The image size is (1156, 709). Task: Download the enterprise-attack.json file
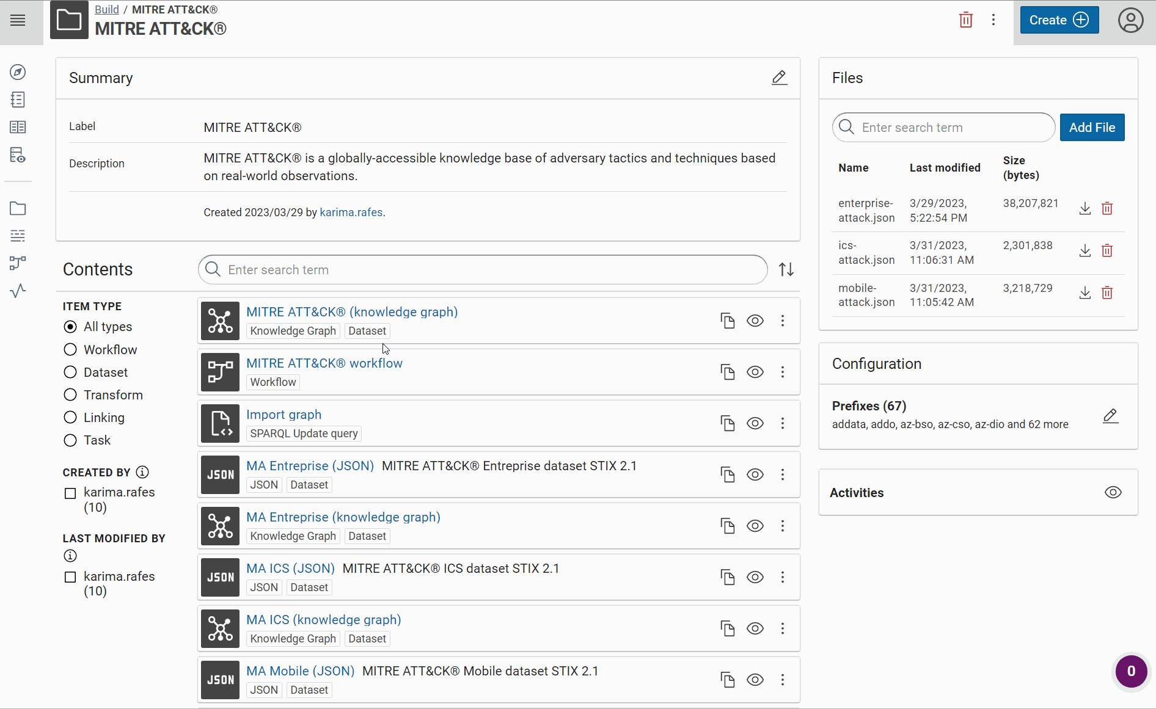point(1085,209)
